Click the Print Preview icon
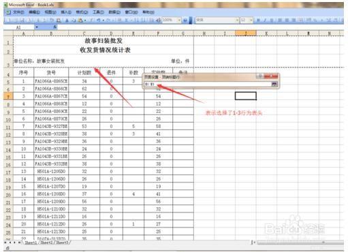 pyautogui.click(x=59, y=20)
